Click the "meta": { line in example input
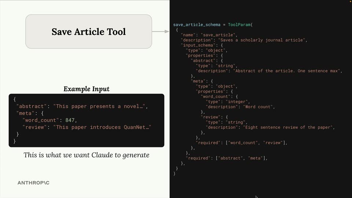 tap(30, 113)
